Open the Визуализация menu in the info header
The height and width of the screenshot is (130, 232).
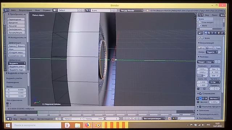click(x=25, y=10)
